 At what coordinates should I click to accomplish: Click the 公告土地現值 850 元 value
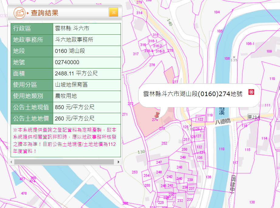click(75, 107)
